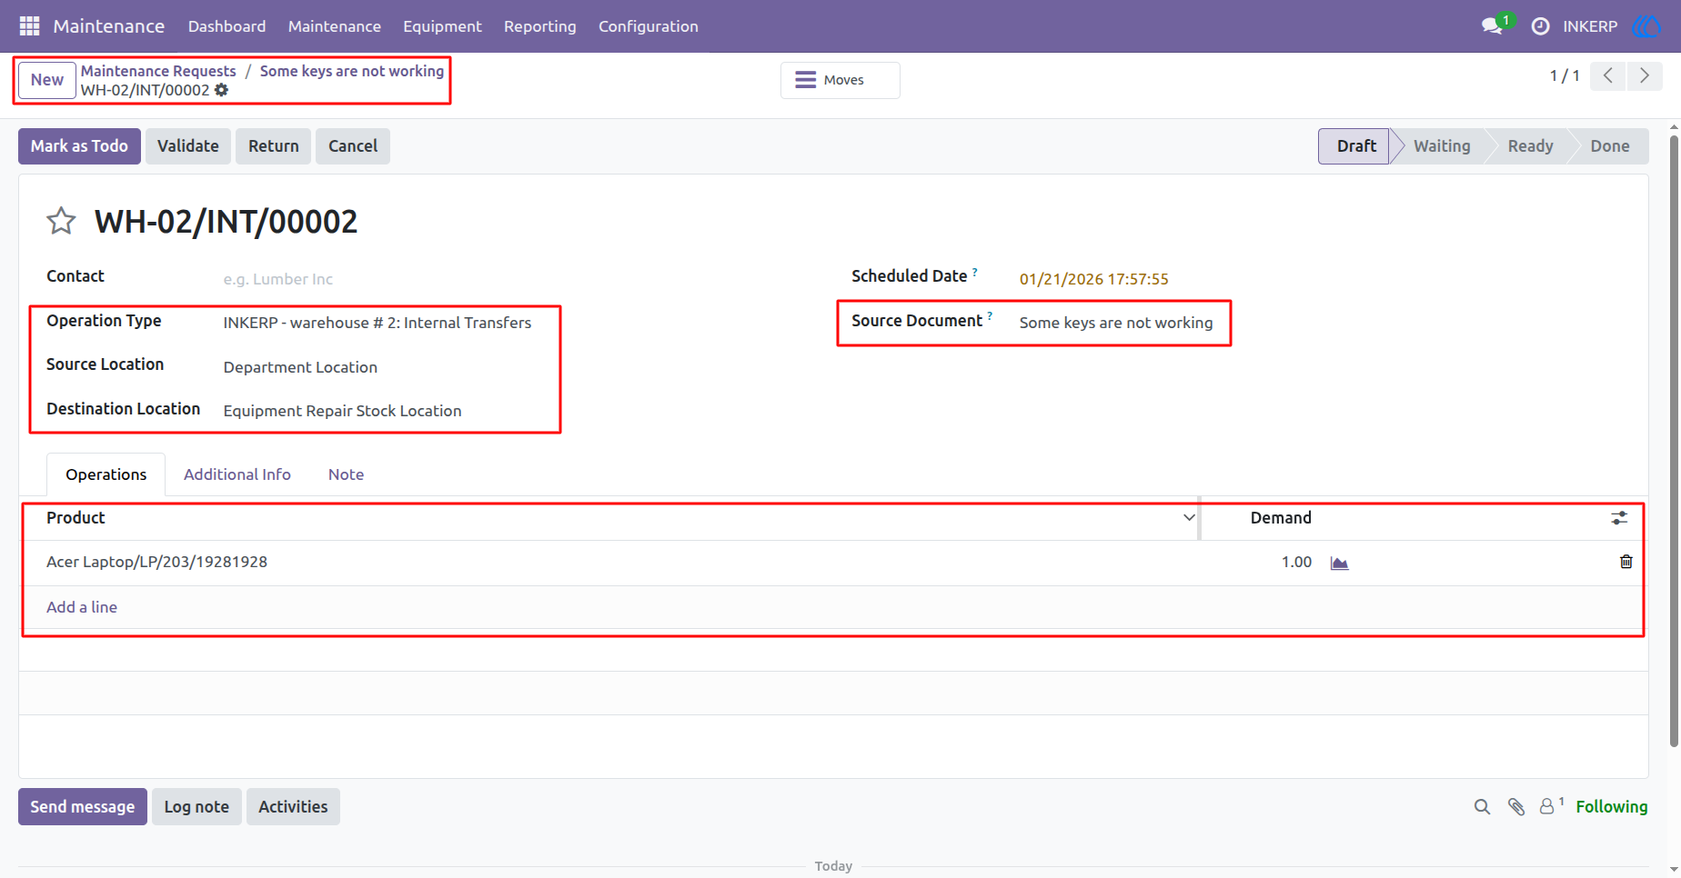Go to next record arrow
The image size is (1681, 878).
pyautogui.click(x=1645, y=76)
